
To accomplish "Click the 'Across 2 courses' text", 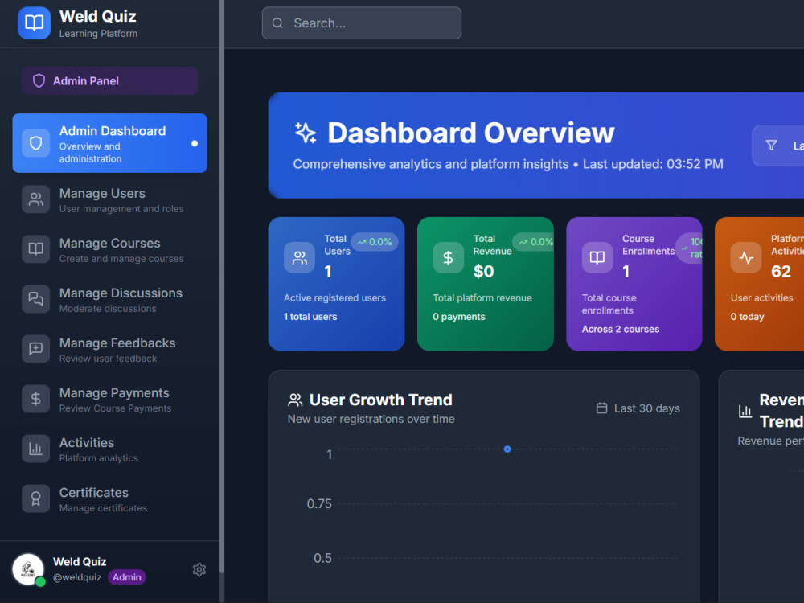I will 621,329.
